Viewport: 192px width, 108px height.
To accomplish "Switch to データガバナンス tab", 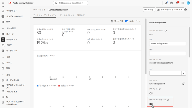I will pos(67,15).
